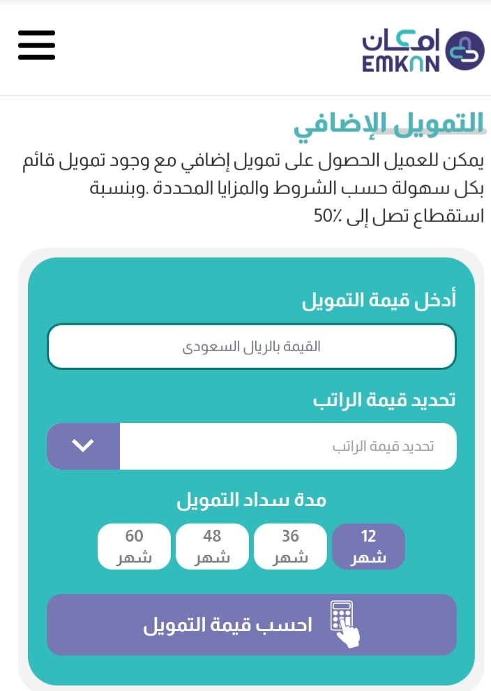Click the أدخل قيمة التمويل label
This screenshot has height=691, width=491.
click(379, 300)
